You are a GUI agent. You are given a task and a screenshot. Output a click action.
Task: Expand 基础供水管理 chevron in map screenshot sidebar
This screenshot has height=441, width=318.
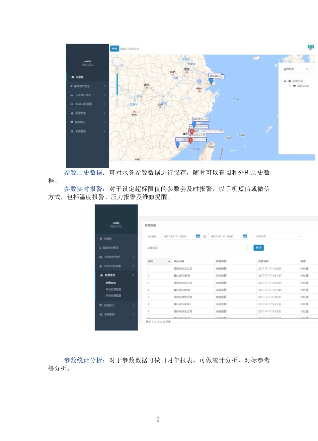pyautogui.click(x=105, y=86)
